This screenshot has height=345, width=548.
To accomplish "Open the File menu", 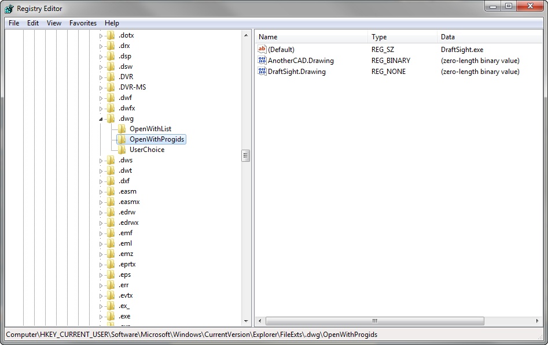I will [14, 23].
